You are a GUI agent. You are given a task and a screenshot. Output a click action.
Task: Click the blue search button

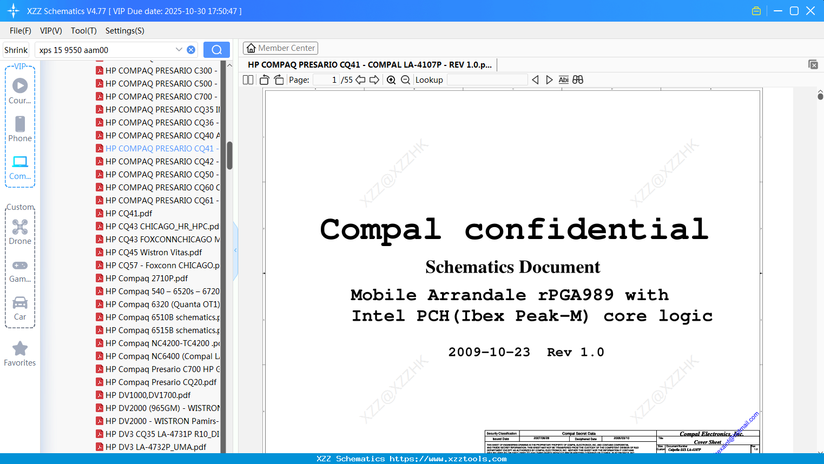pos(216,50)
